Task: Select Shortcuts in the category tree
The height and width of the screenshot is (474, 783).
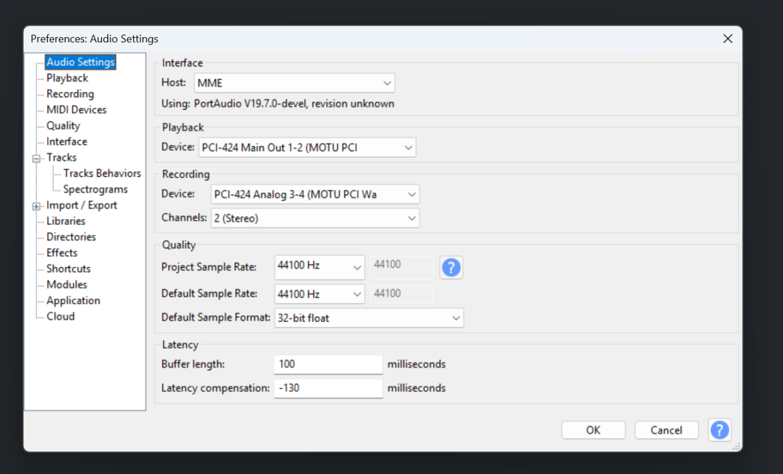Action: 69,269
